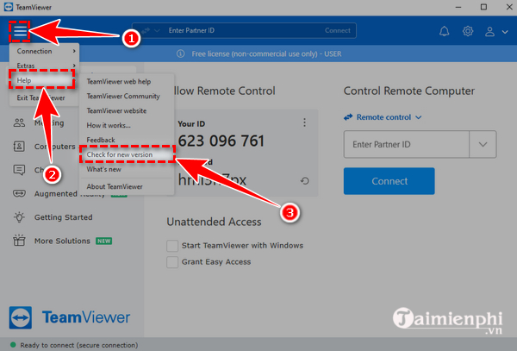Click the NEW badge beside More Solutions
Image resolution: width=517 pixels, height=351 pixels.
coord(104,241)
